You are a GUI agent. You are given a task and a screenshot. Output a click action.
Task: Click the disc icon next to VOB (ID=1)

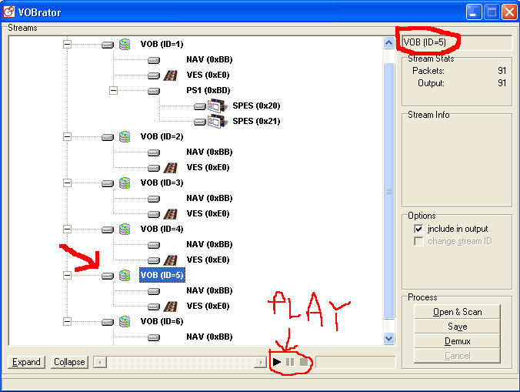pyautogui.click(x=125, y=44)
